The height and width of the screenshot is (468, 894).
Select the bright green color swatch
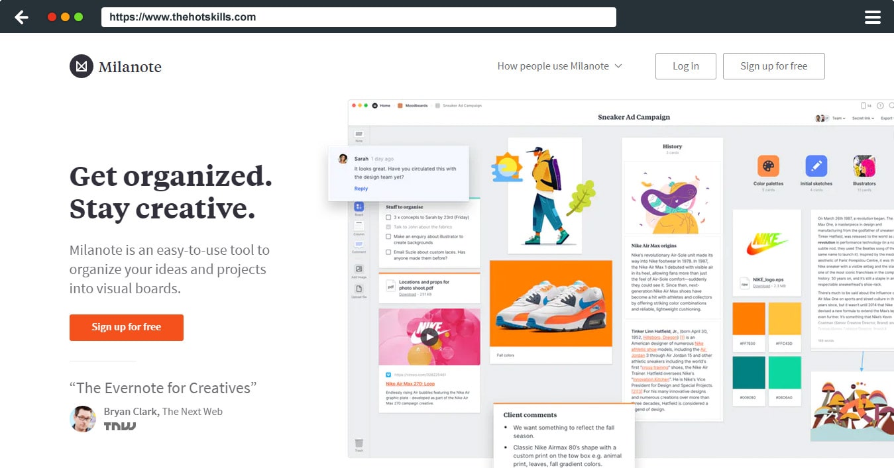tap(785, 373)
